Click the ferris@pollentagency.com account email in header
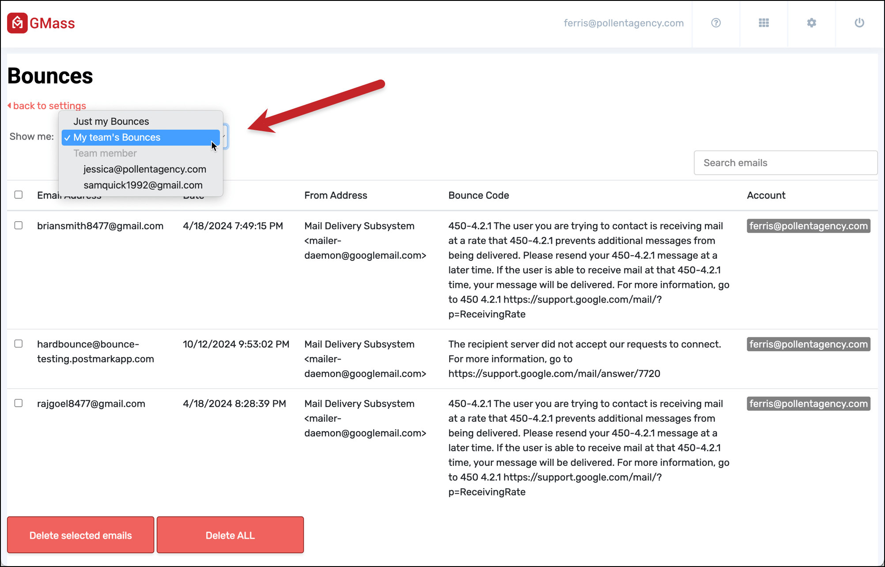This screenshot has width=885, height=567. (x=624, y=23)
